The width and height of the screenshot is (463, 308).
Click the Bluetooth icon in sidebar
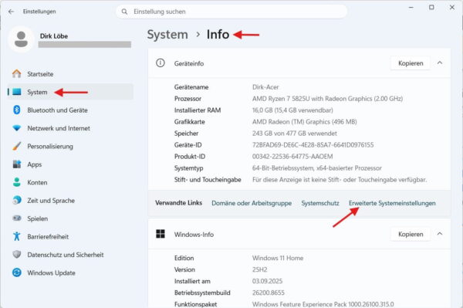(x=17, y=110)
